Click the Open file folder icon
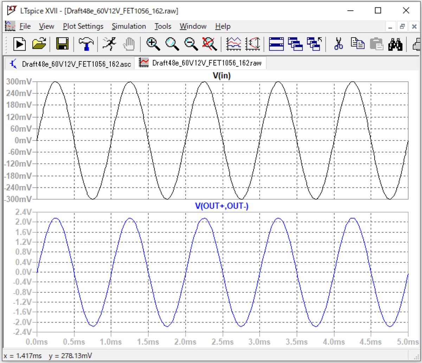Screen dimensions: 422x363 pos(39,44)
